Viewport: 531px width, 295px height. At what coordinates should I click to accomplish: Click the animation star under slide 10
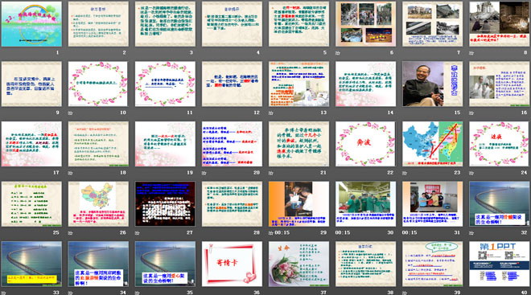(x=70, y=113)
